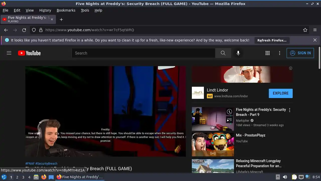Image resolution: width=321 pixels, height=181 pixels.
Task: Click the EXPLORE ad button
Action: click(281, 93)
